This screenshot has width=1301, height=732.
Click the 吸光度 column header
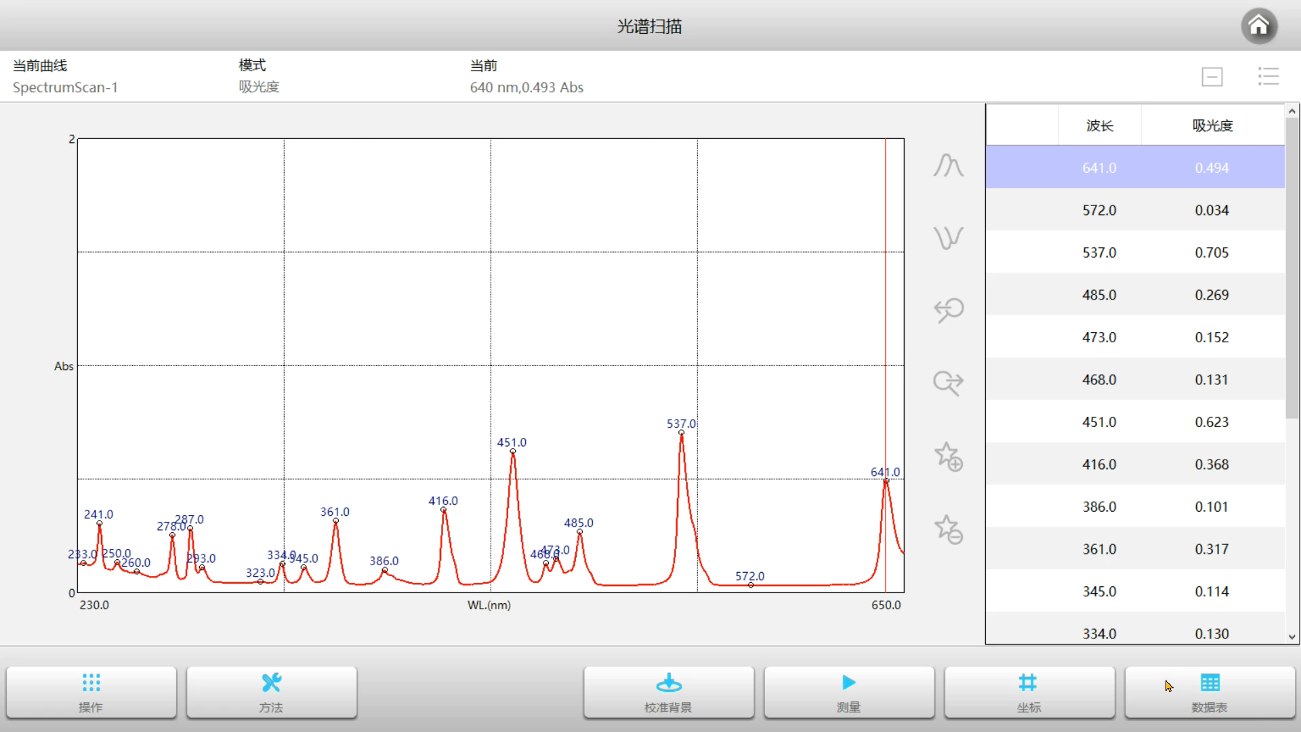tap(1212, 125)
